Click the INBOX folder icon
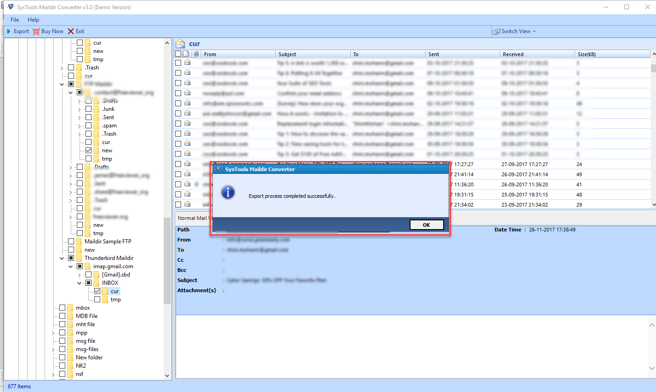This screenshot has height=392, width=656. pos(96,283)
